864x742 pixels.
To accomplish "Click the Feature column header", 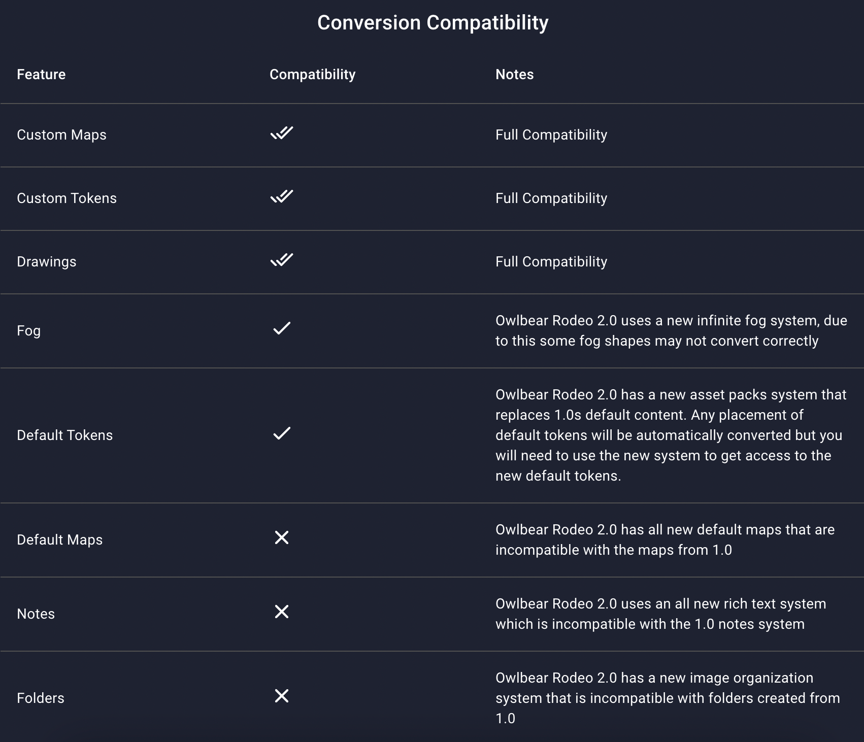I will [x=41, y=75].
